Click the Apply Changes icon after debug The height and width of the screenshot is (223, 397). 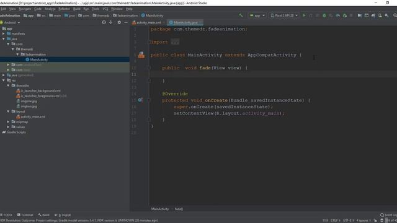point(331,15)
